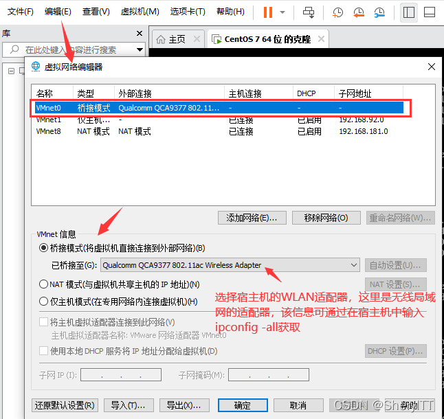
Task: Open the 查看(V) menu
Action: click(x=96, y=12)
